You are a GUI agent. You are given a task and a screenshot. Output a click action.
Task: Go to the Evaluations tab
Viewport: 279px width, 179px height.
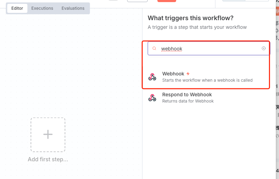tap(73, 8)
